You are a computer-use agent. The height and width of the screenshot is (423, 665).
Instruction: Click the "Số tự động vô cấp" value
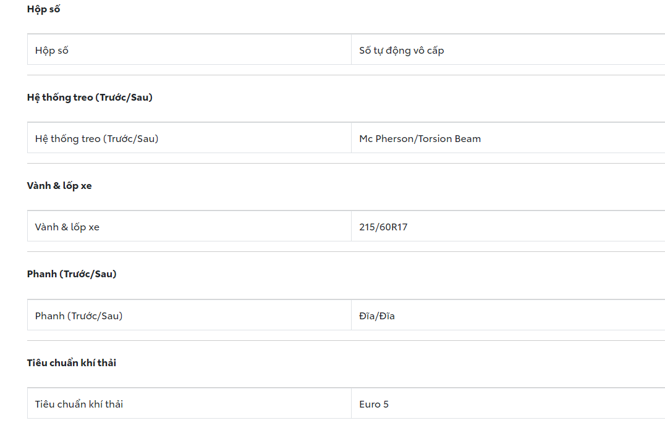(401, 51)
